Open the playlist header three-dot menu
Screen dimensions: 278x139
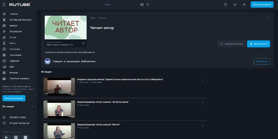[x=268, y=18]
